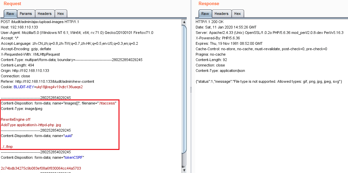Open the Response Headers tab

(221, 14)
